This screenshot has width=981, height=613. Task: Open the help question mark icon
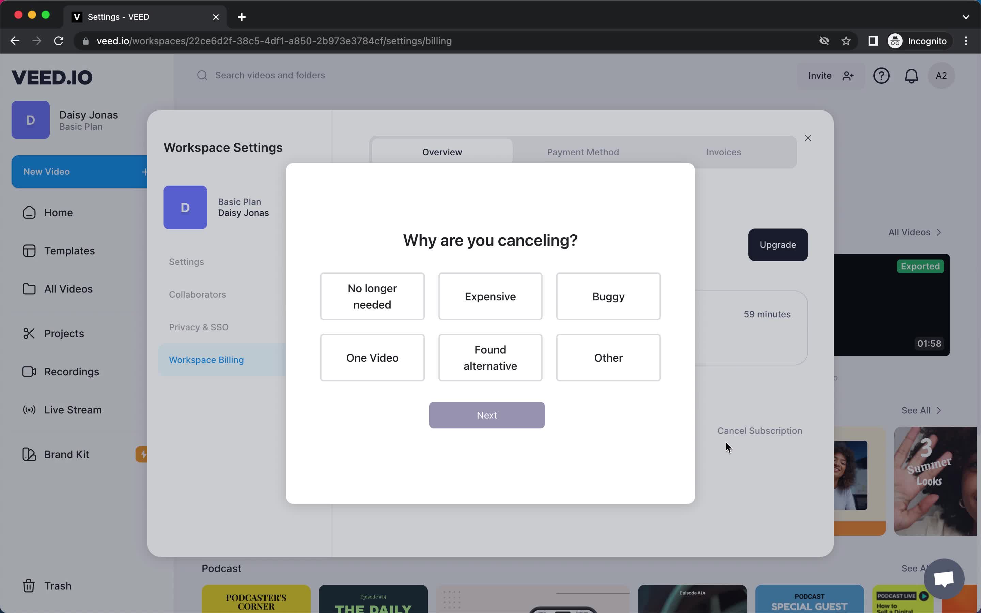[881, 76]
